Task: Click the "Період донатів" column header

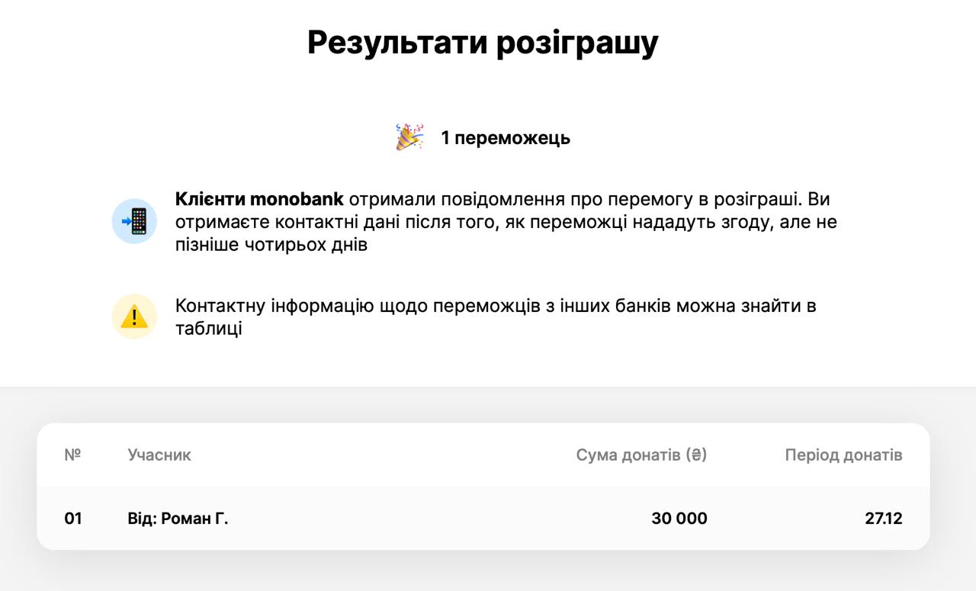Action: point(843,455)
